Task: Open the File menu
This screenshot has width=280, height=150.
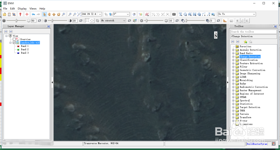Action: tap(5, 9)
